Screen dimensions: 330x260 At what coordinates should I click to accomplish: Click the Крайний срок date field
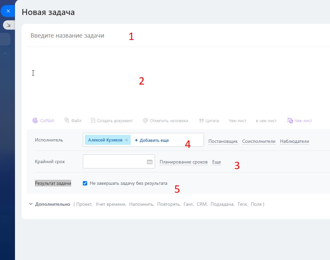[119, 161]
